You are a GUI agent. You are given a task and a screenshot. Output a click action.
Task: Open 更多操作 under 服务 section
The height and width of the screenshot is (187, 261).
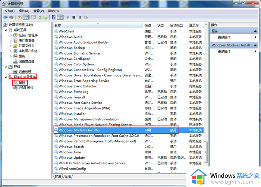coord(224,37)
